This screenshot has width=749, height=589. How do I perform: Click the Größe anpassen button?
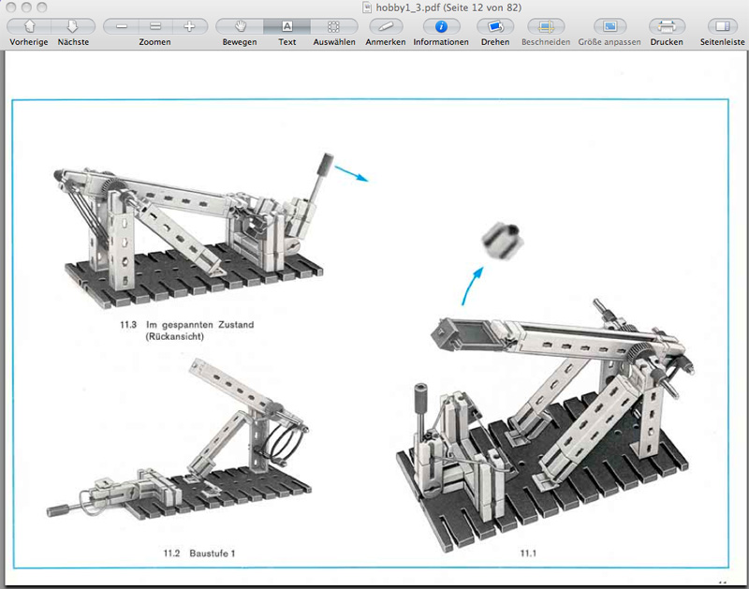(609, 26)
